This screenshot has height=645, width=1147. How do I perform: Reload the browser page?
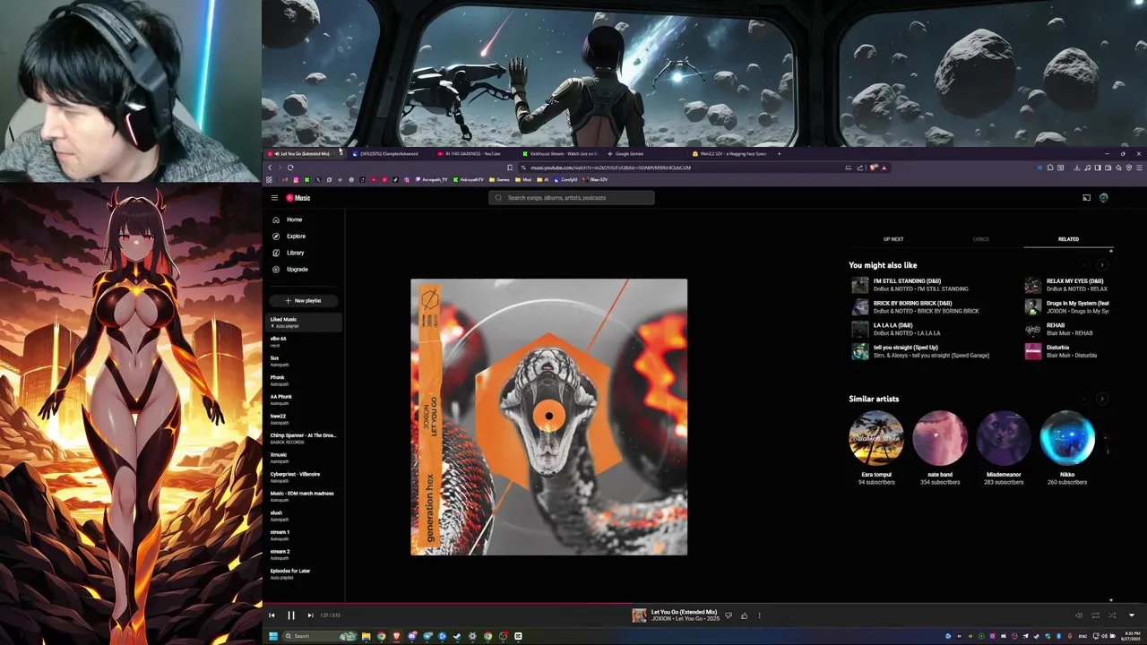point(290,168)
